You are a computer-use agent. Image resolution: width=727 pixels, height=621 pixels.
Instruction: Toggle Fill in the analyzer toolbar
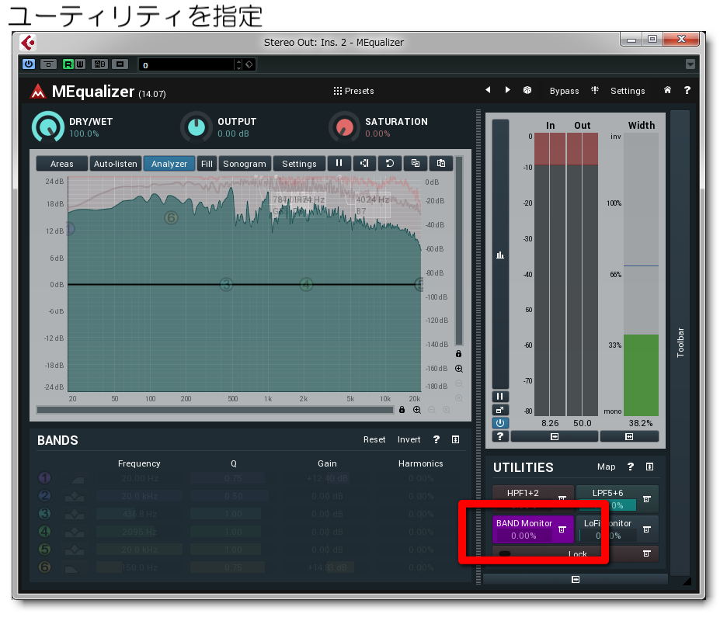[207, 164]
